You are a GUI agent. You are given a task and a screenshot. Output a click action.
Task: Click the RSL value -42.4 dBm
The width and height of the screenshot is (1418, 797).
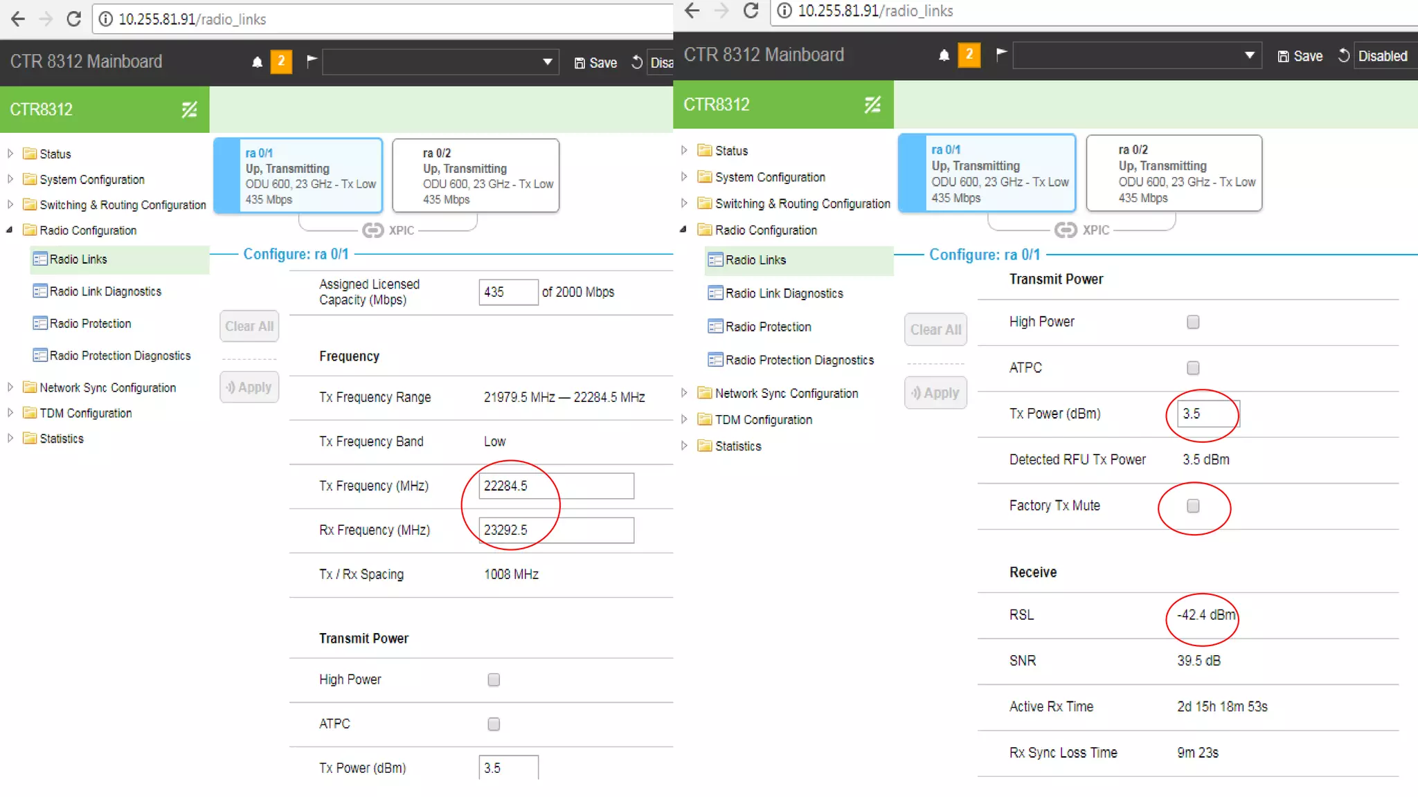(1206, 615)
